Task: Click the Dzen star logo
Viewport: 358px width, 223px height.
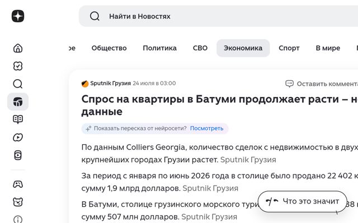Action: click(x=18, y=16)
